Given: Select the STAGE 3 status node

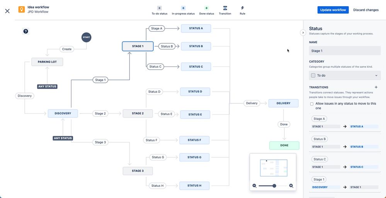Looking at the screenshot, I should 138,171.
